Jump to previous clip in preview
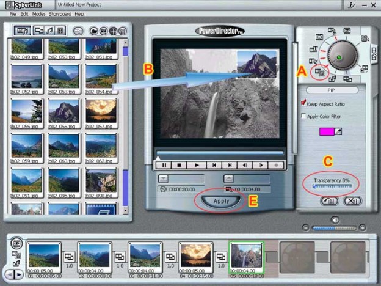 pyautogui.click(x=214, y=165)
